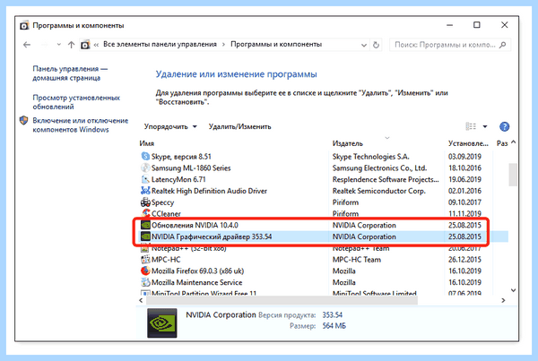Sort by the Имя column header
Image resolution: width=538 pixels, height=361 pixels.
147,143
